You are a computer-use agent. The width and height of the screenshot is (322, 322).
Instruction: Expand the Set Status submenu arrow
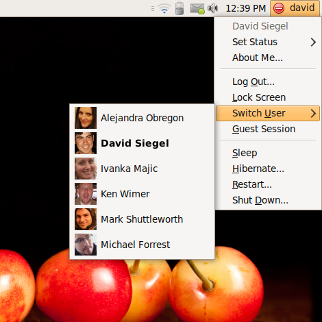313,42
